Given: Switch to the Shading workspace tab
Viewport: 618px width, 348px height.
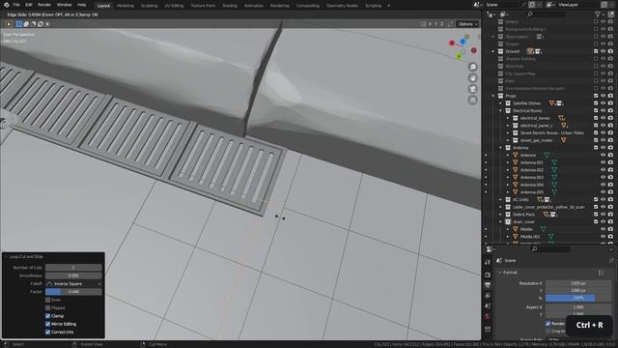Looking at the screenshot, I should [230, 6].
